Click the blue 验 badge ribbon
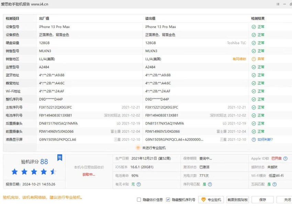Viewport: 292px width, 206px height. click(x=60, y=158)
